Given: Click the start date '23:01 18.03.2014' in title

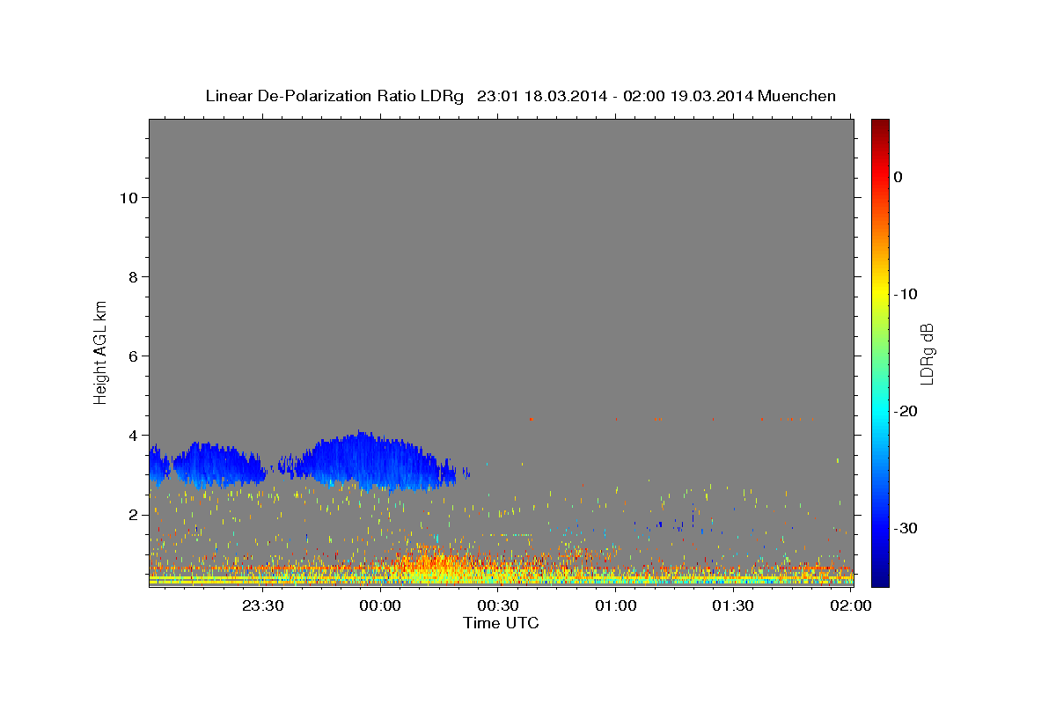Looking at the screenshot, I should pos(542,96).
